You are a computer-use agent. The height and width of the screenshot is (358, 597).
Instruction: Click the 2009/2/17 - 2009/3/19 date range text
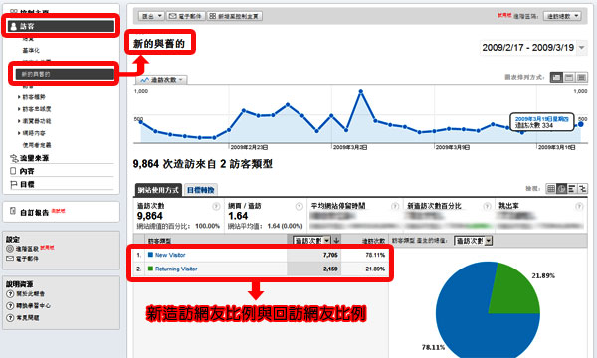pyautogui.click(x=527, y=48)
